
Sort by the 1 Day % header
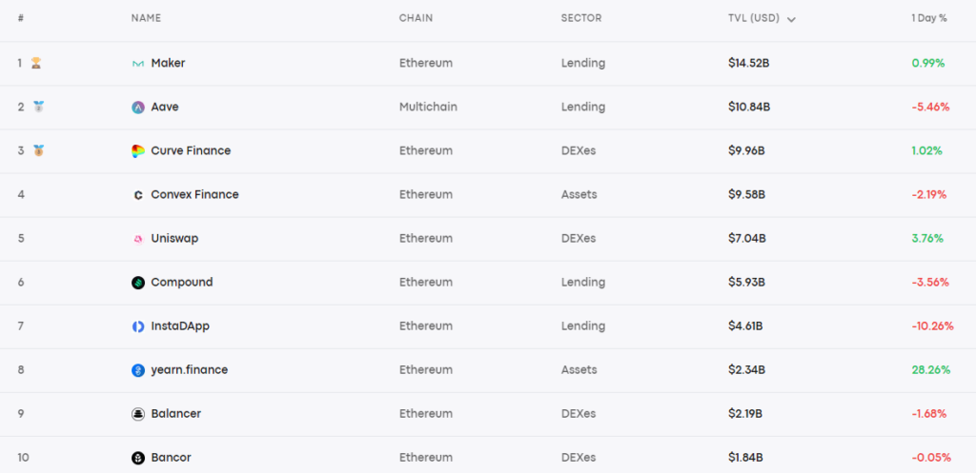pos(928,18)
